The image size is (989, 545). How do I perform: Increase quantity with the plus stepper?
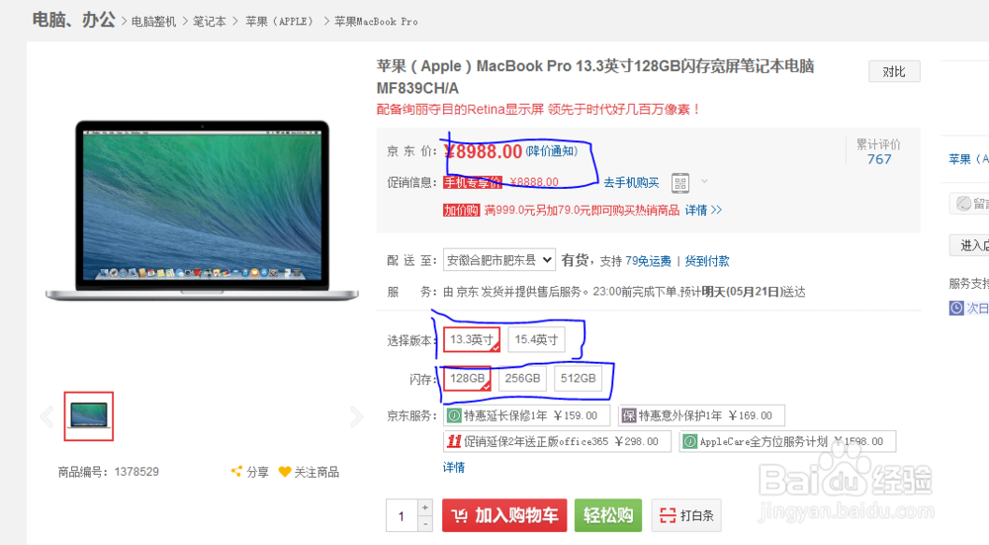pos(425,507)
